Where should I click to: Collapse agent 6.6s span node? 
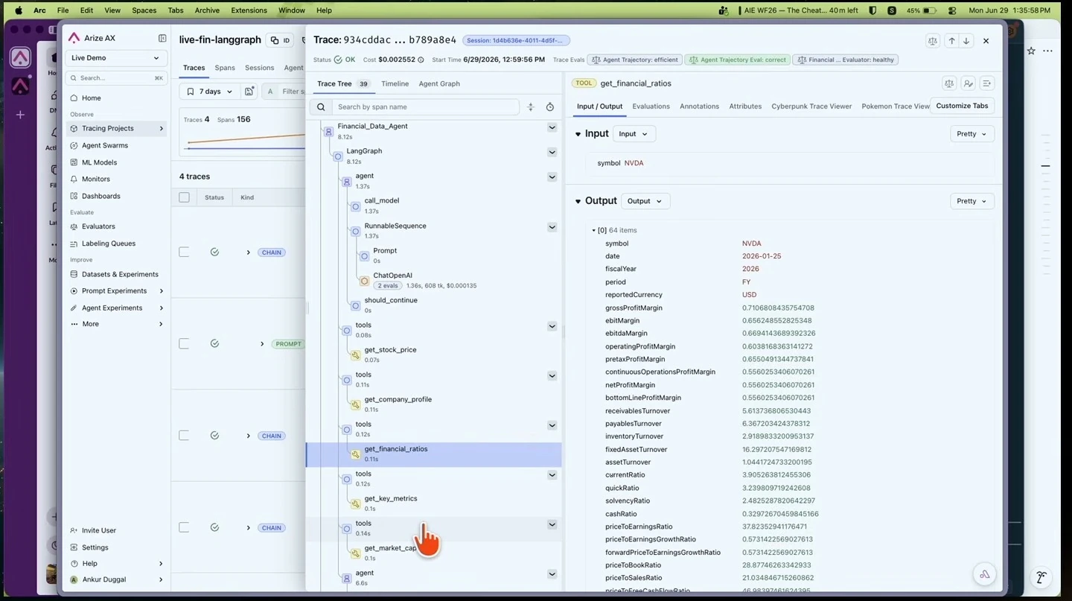552,574
